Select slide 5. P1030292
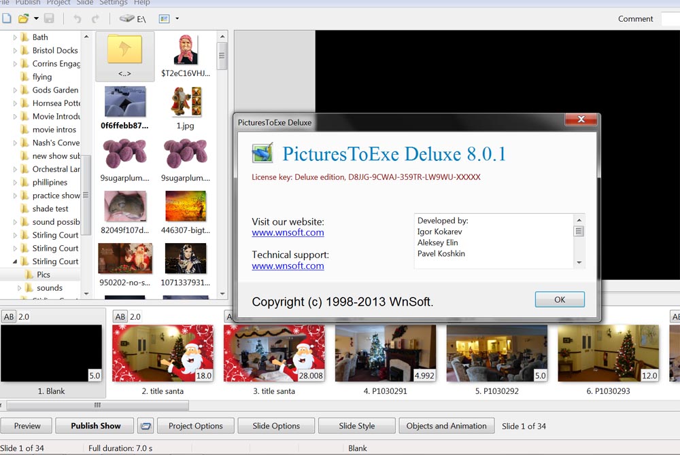 [x=497, y=354]
